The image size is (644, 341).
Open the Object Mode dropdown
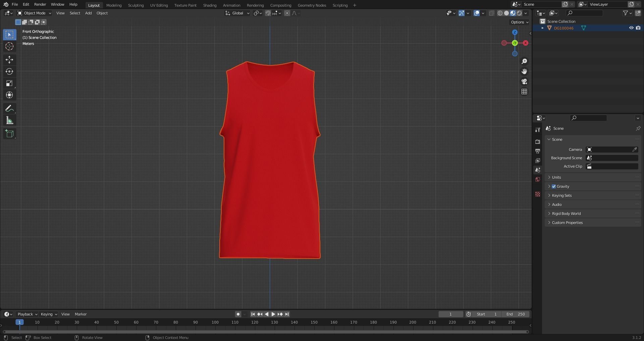click(x=35, y=13)
